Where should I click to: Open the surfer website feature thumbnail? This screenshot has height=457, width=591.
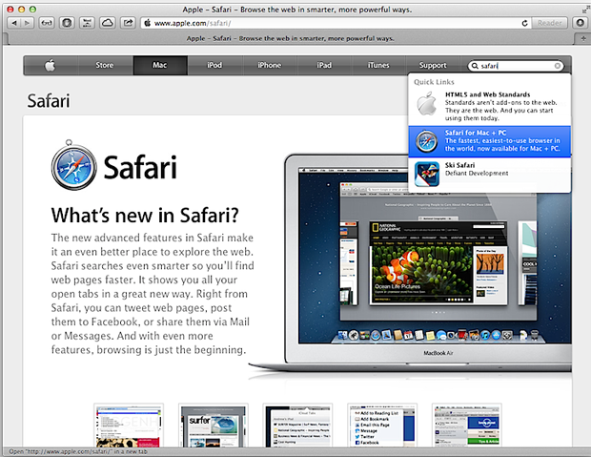(x=213, y=426)
